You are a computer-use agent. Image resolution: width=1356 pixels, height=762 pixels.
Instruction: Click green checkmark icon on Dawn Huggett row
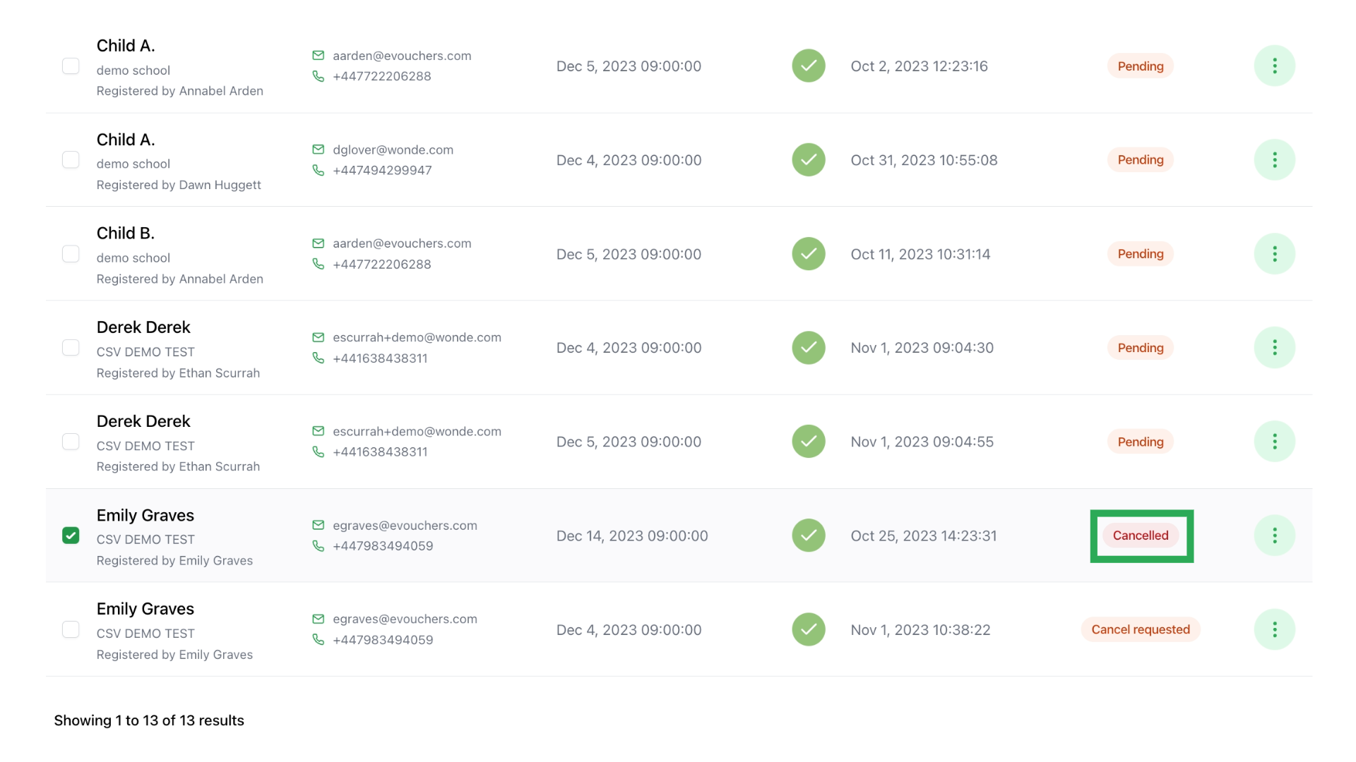(x=809, y=160)
